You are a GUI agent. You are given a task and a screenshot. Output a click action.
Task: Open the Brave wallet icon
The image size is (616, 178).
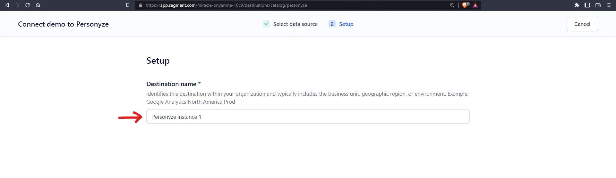tap(598, 5)
